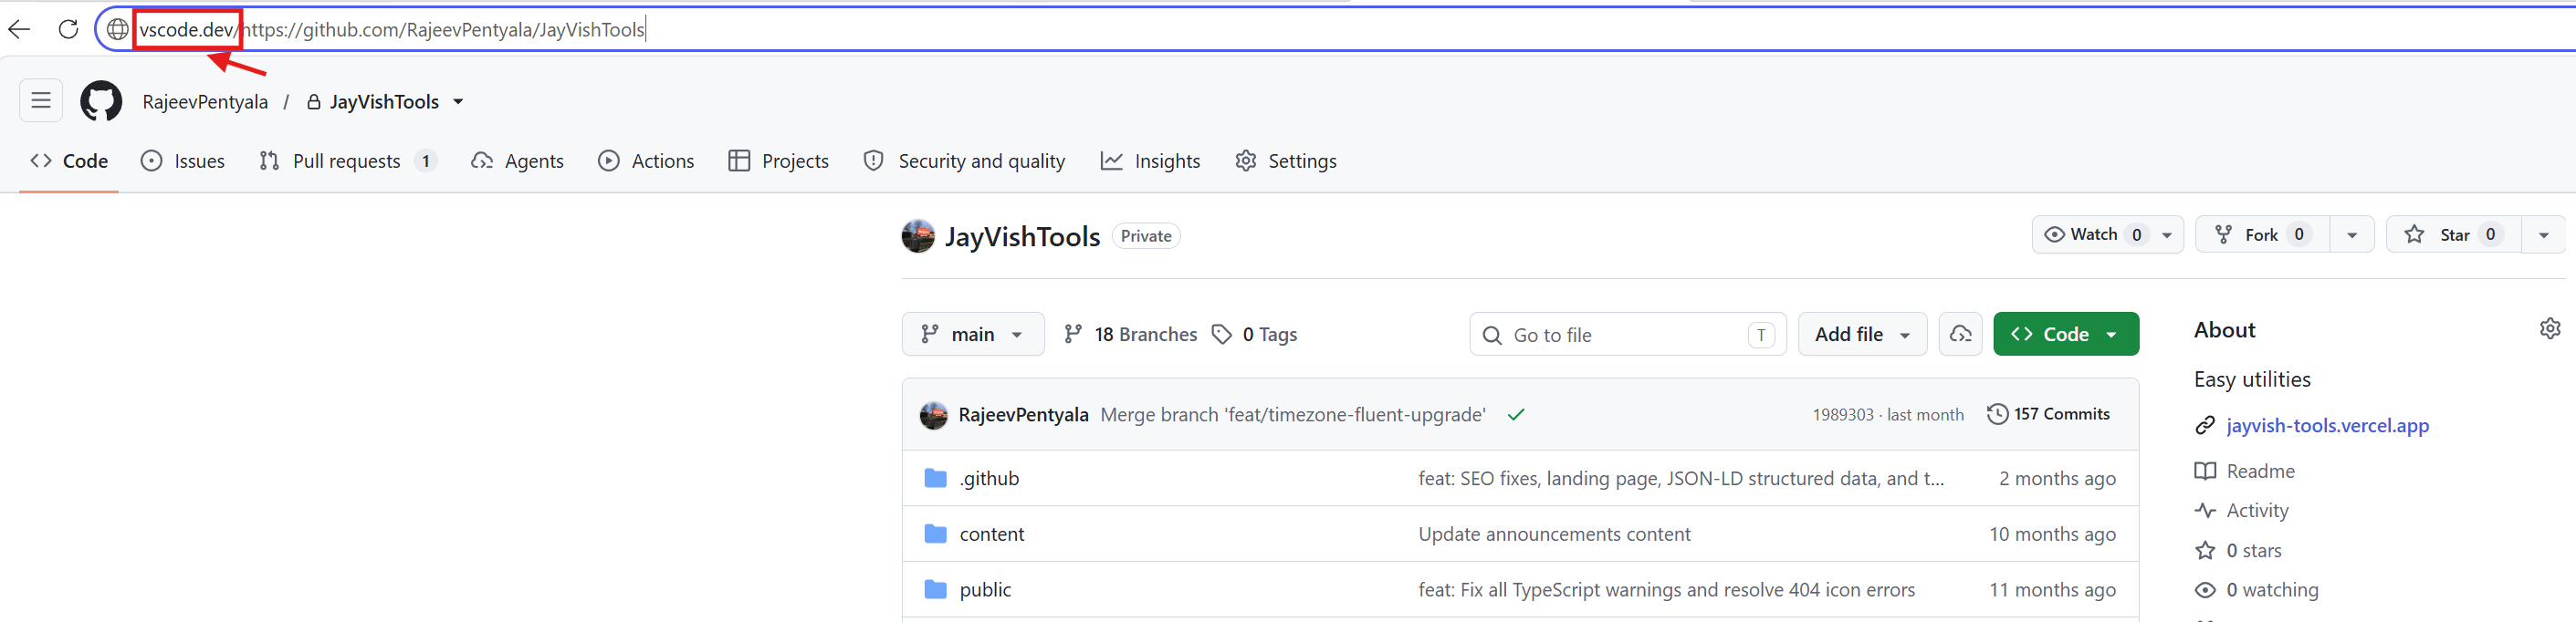2576x622 pixels.
Task: Open the 'Fix all TypeScript warnings' commit message
Action: (1666, 590)
